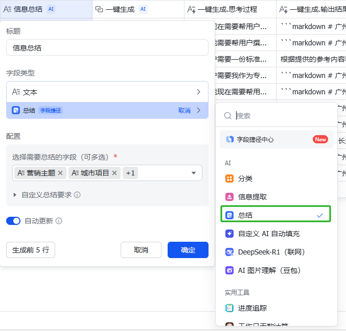Click the +1 more fields tag

click(x=130, y=173)
